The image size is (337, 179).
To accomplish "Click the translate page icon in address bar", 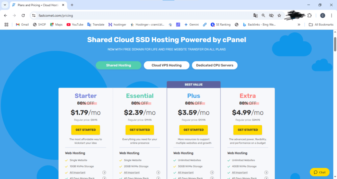I will 255,15.
